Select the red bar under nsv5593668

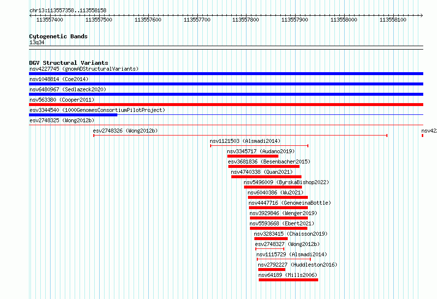pos(278,228)
